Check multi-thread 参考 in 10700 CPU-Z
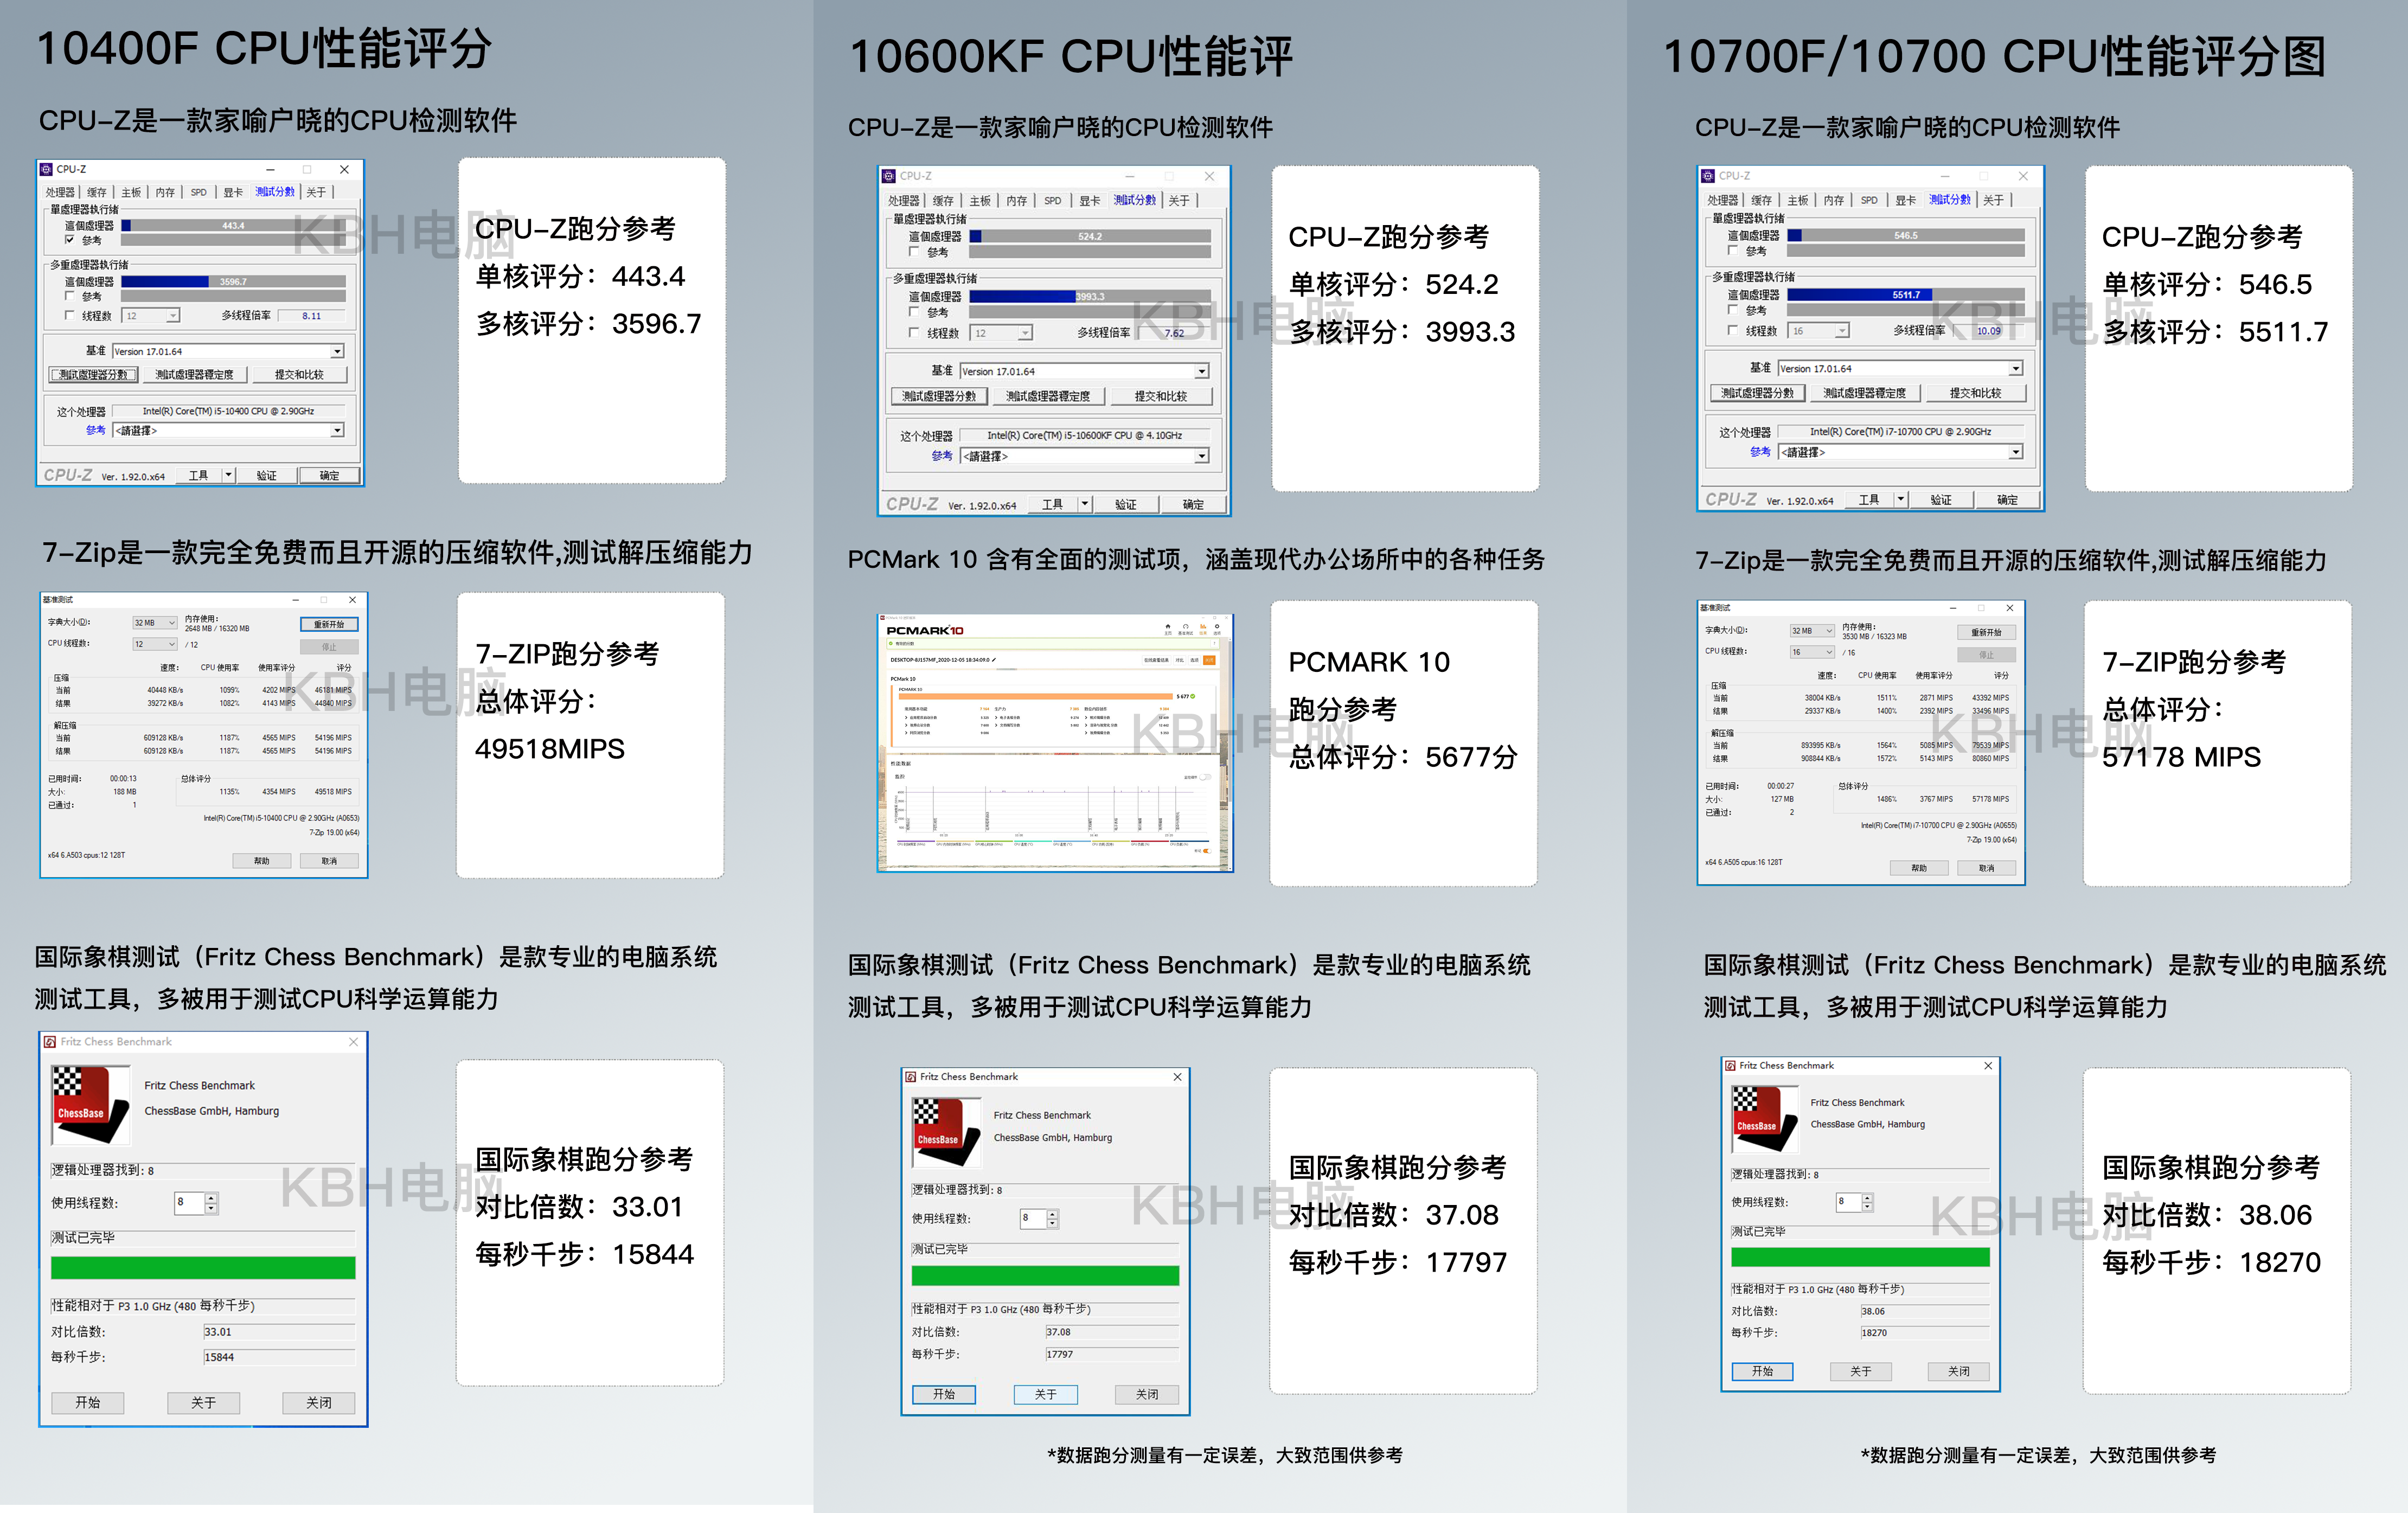Viewport: 2408px width, 1513px height. tap(1733, 310)
